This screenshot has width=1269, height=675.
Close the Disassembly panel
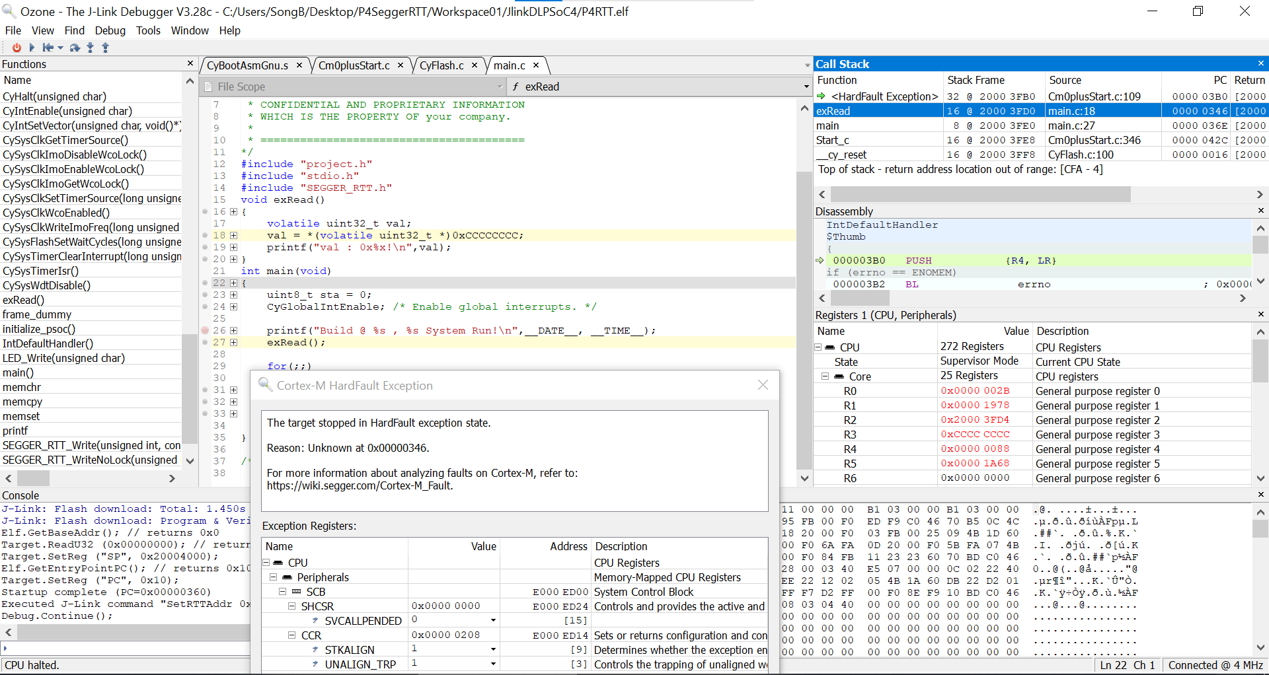[1260, 211]
